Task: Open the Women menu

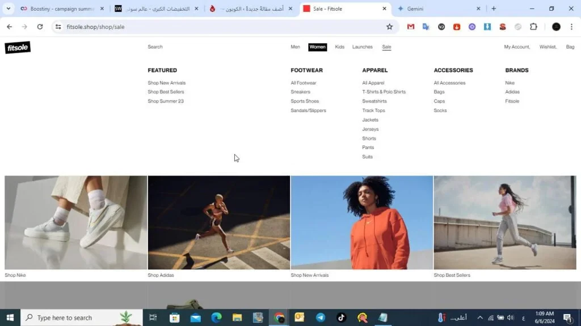Action: 317,47
